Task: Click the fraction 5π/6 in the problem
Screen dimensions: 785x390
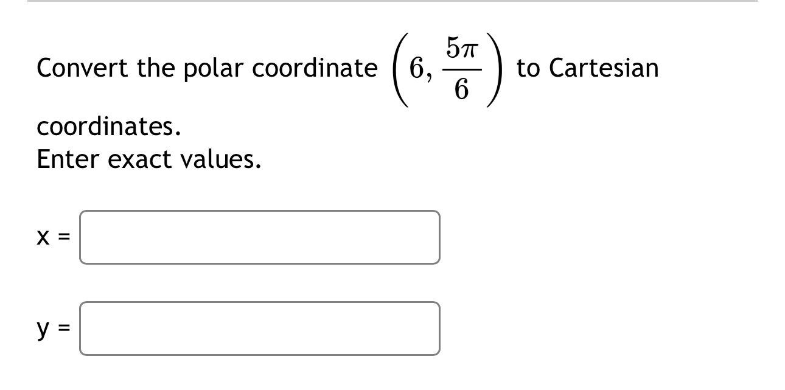Action: pos(464,69)
